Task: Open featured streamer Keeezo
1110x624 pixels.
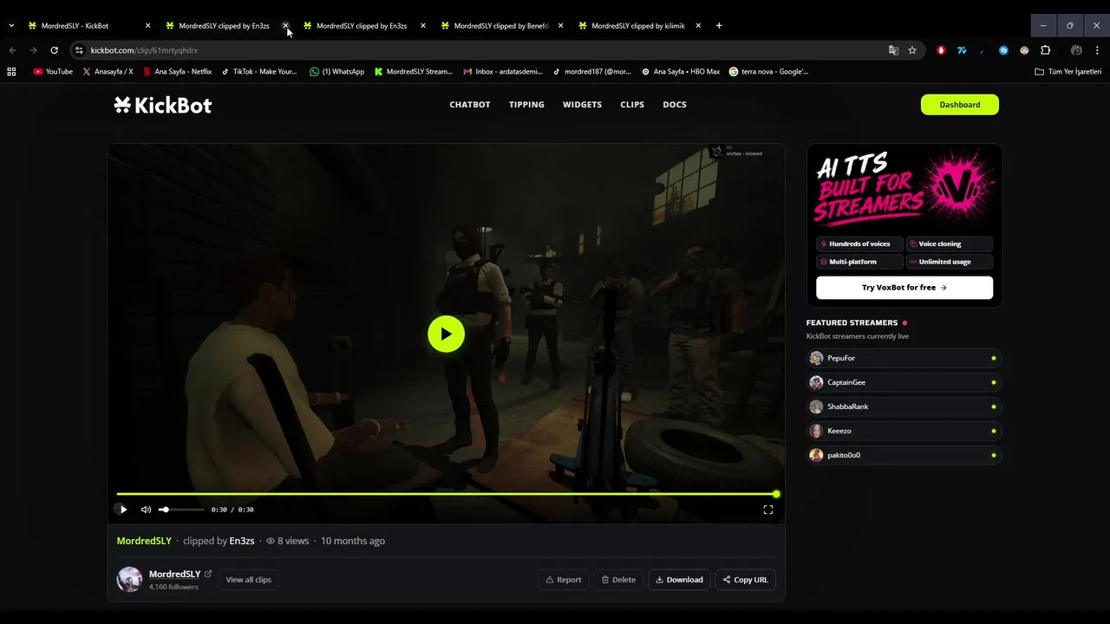Action: click(904, 431)
